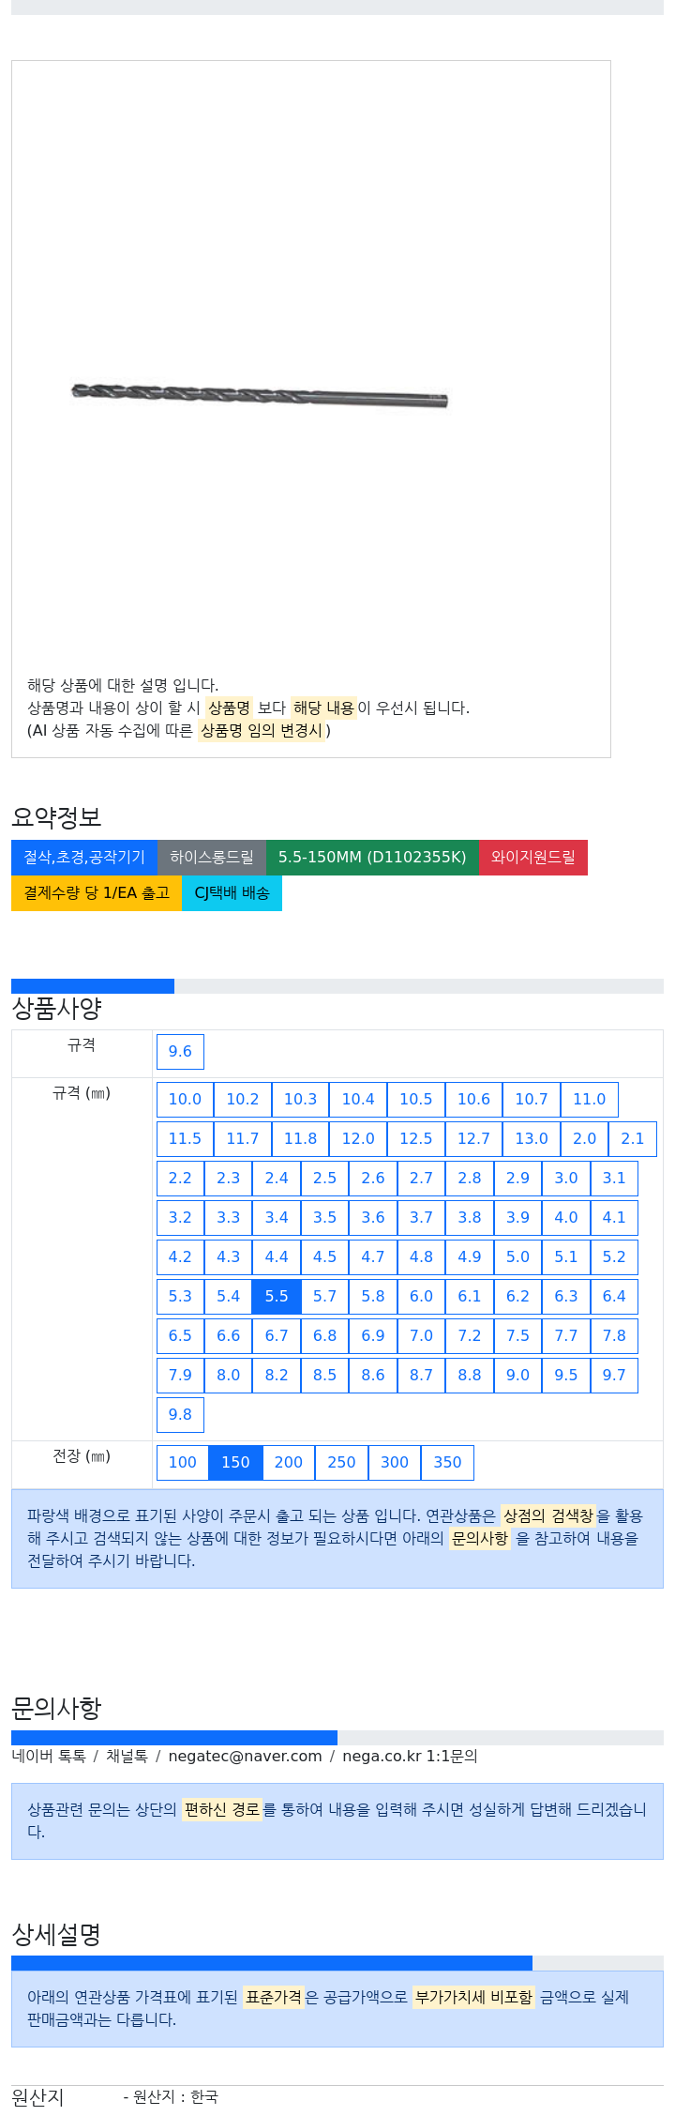This screenshot has height=2116, width=675.
Task: Select the active 150 length option
Action: point(235,1463)
